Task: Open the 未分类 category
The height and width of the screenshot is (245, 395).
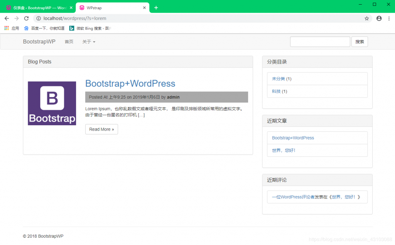Action: tap(279, 79)
